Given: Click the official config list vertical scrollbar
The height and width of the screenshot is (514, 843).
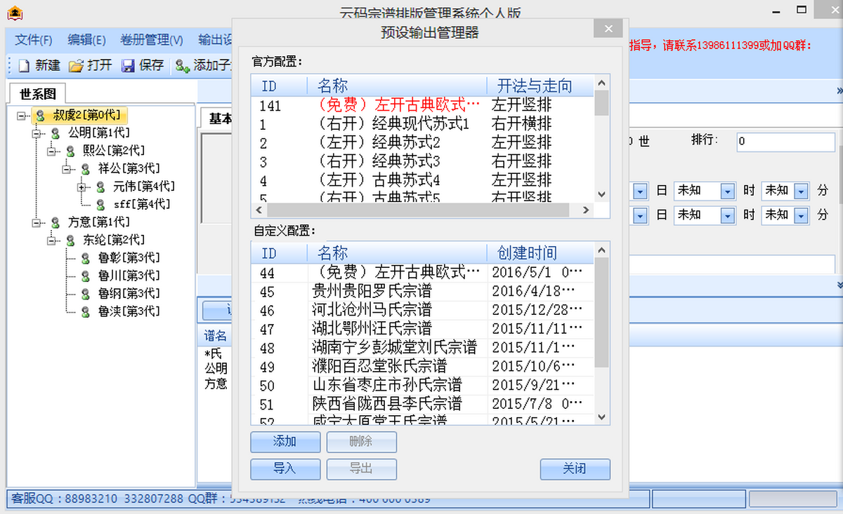Looking at the screenshot, I should (601, 139).
